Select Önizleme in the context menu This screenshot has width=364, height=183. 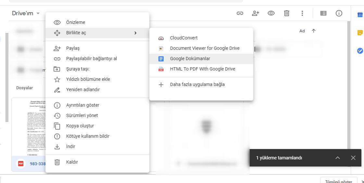pyautogui.click(x=97, y=22)
